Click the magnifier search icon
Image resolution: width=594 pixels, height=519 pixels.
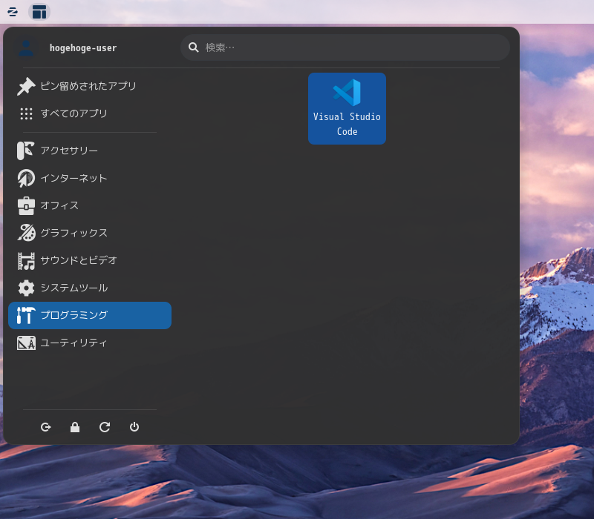tap(194, 47)
